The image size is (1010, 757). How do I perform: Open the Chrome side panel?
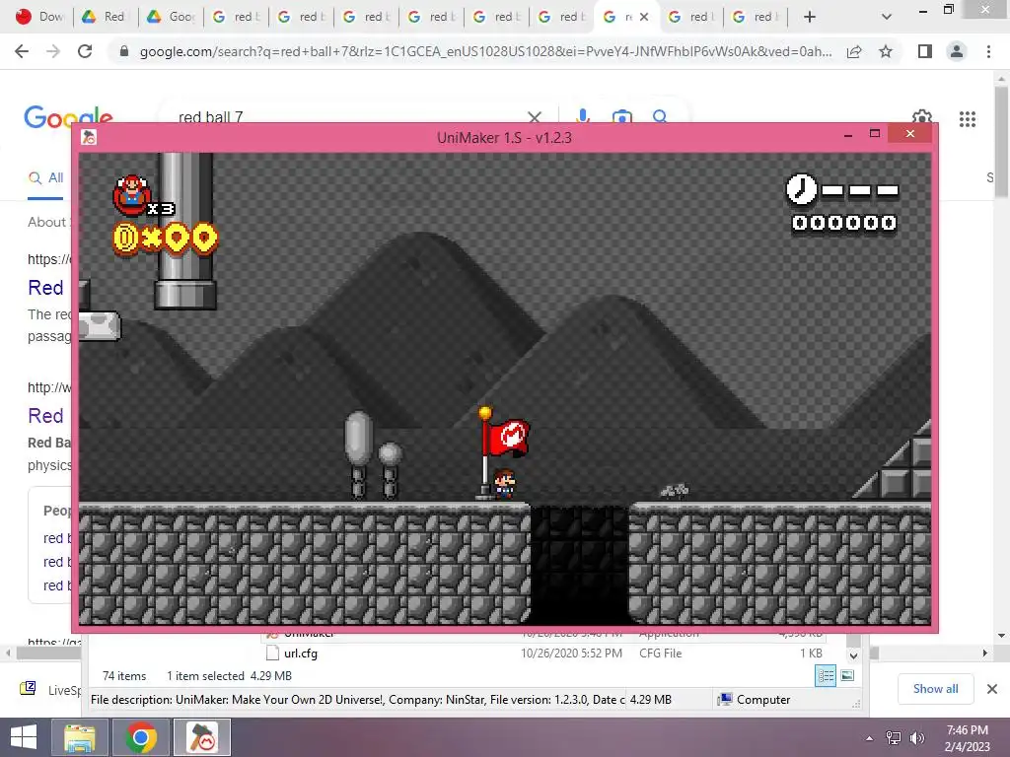925,51
